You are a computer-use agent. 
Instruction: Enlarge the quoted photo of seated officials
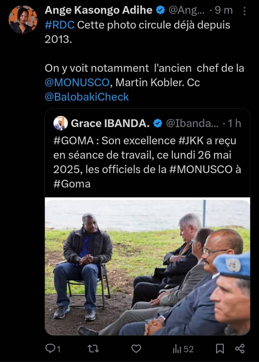[147, 267]
